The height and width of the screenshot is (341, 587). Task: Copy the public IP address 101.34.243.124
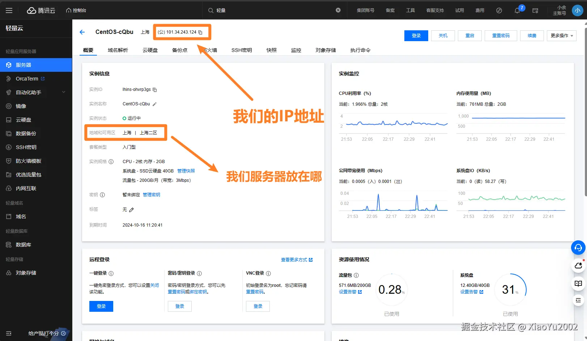pos(201,32)
